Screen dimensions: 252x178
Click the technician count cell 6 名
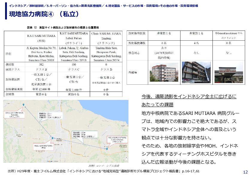[x=164, y=43]
